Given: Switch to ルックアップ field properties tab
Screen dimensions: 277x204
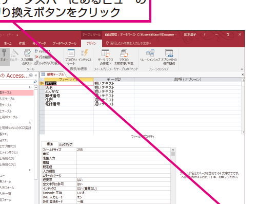Looking at the screenshot, I should pos(65,144).
